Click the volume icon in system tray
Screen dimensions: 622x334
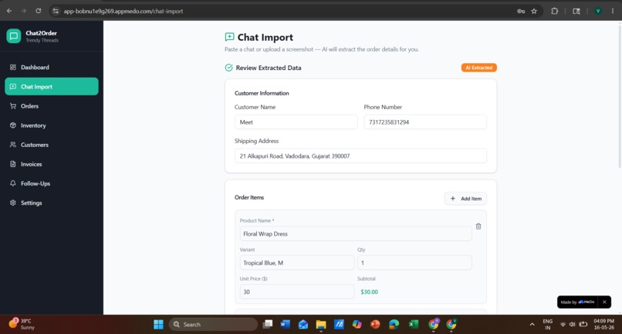(572, 325)
